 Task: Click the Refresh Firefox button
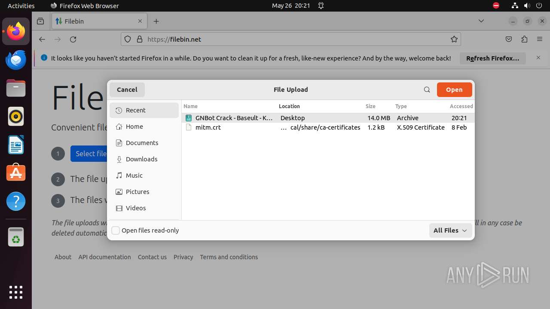pos(493,58)
